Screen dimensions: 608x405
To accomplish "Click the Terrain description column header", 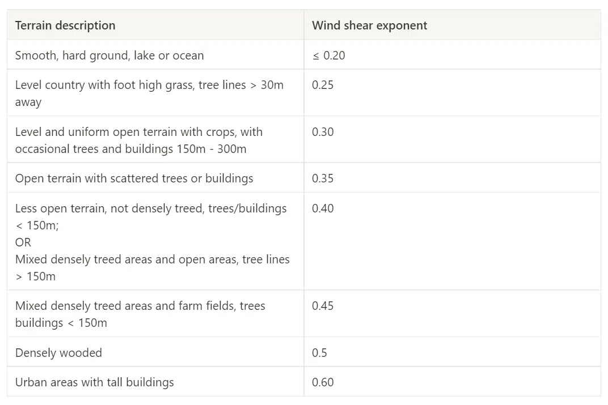I will (x=65, y=25).
